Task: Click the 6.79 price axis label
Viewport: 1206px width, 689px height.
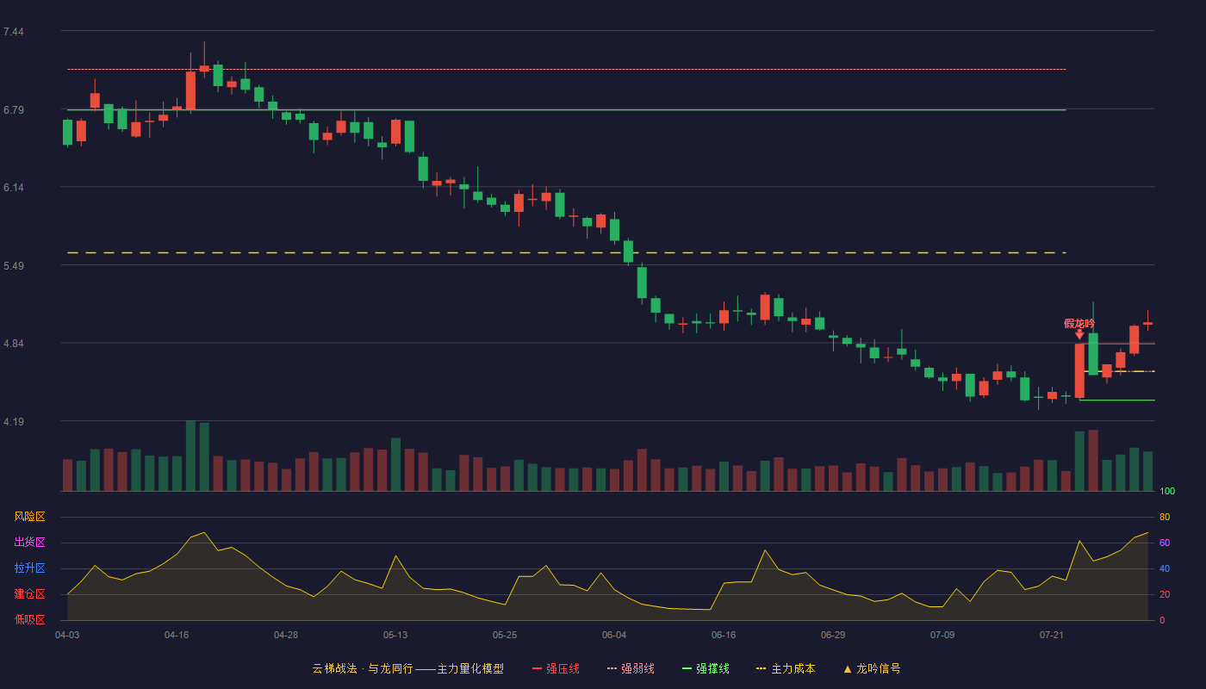Action: 13,110
